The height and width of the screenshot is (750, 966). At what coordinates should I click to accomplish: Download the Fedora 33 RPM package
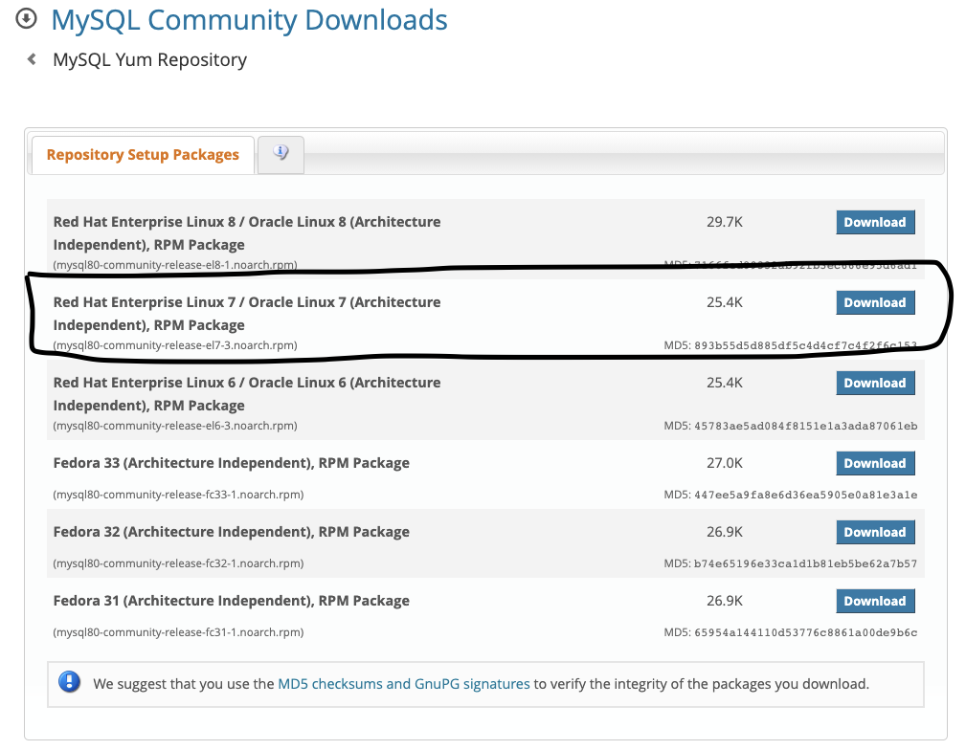click(875, 463)
